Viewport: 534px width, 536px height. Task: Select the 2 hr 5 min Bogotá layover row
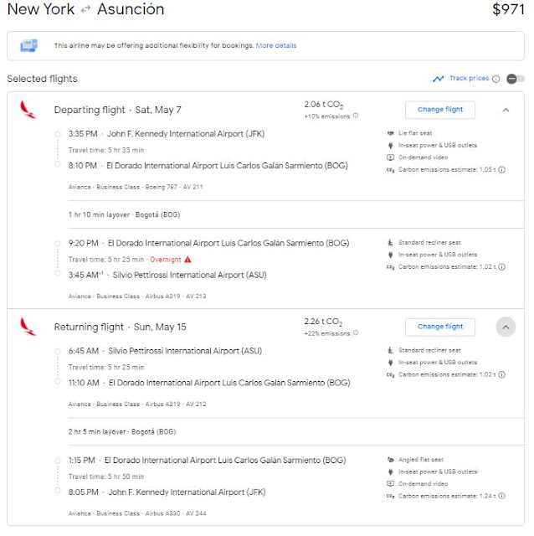pyautogui.click(x=295, y=432)
